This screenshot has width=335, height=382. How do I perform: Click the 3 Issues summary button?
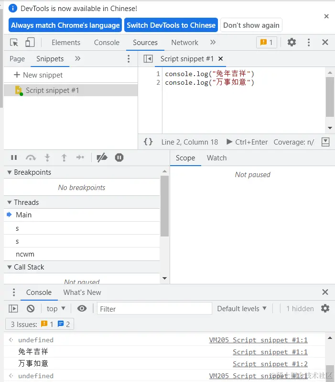(40, 324)
